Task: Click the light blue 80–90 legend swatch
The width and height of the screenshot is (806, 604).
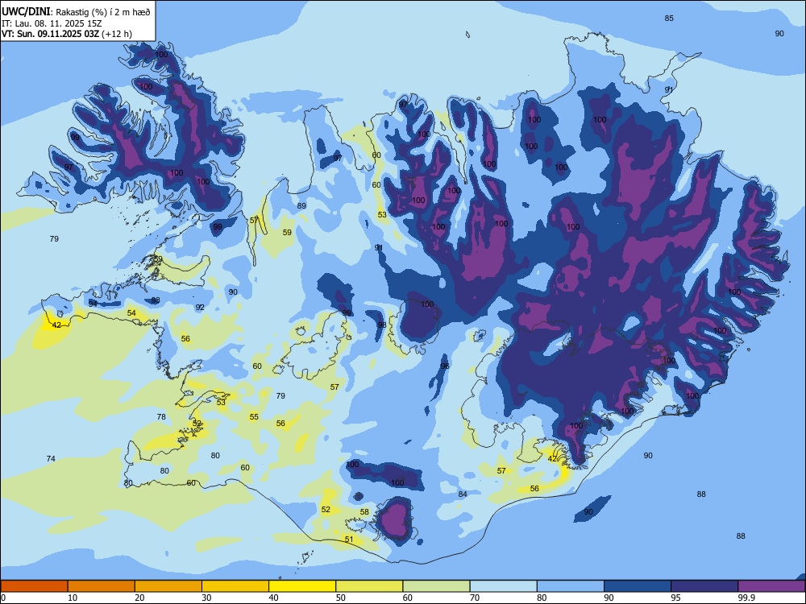Action: click(570, 586)
